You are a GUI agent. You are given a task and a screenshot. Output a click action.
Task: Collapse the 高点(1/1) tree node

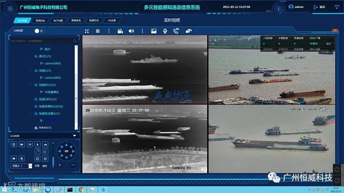coord(30,56)
